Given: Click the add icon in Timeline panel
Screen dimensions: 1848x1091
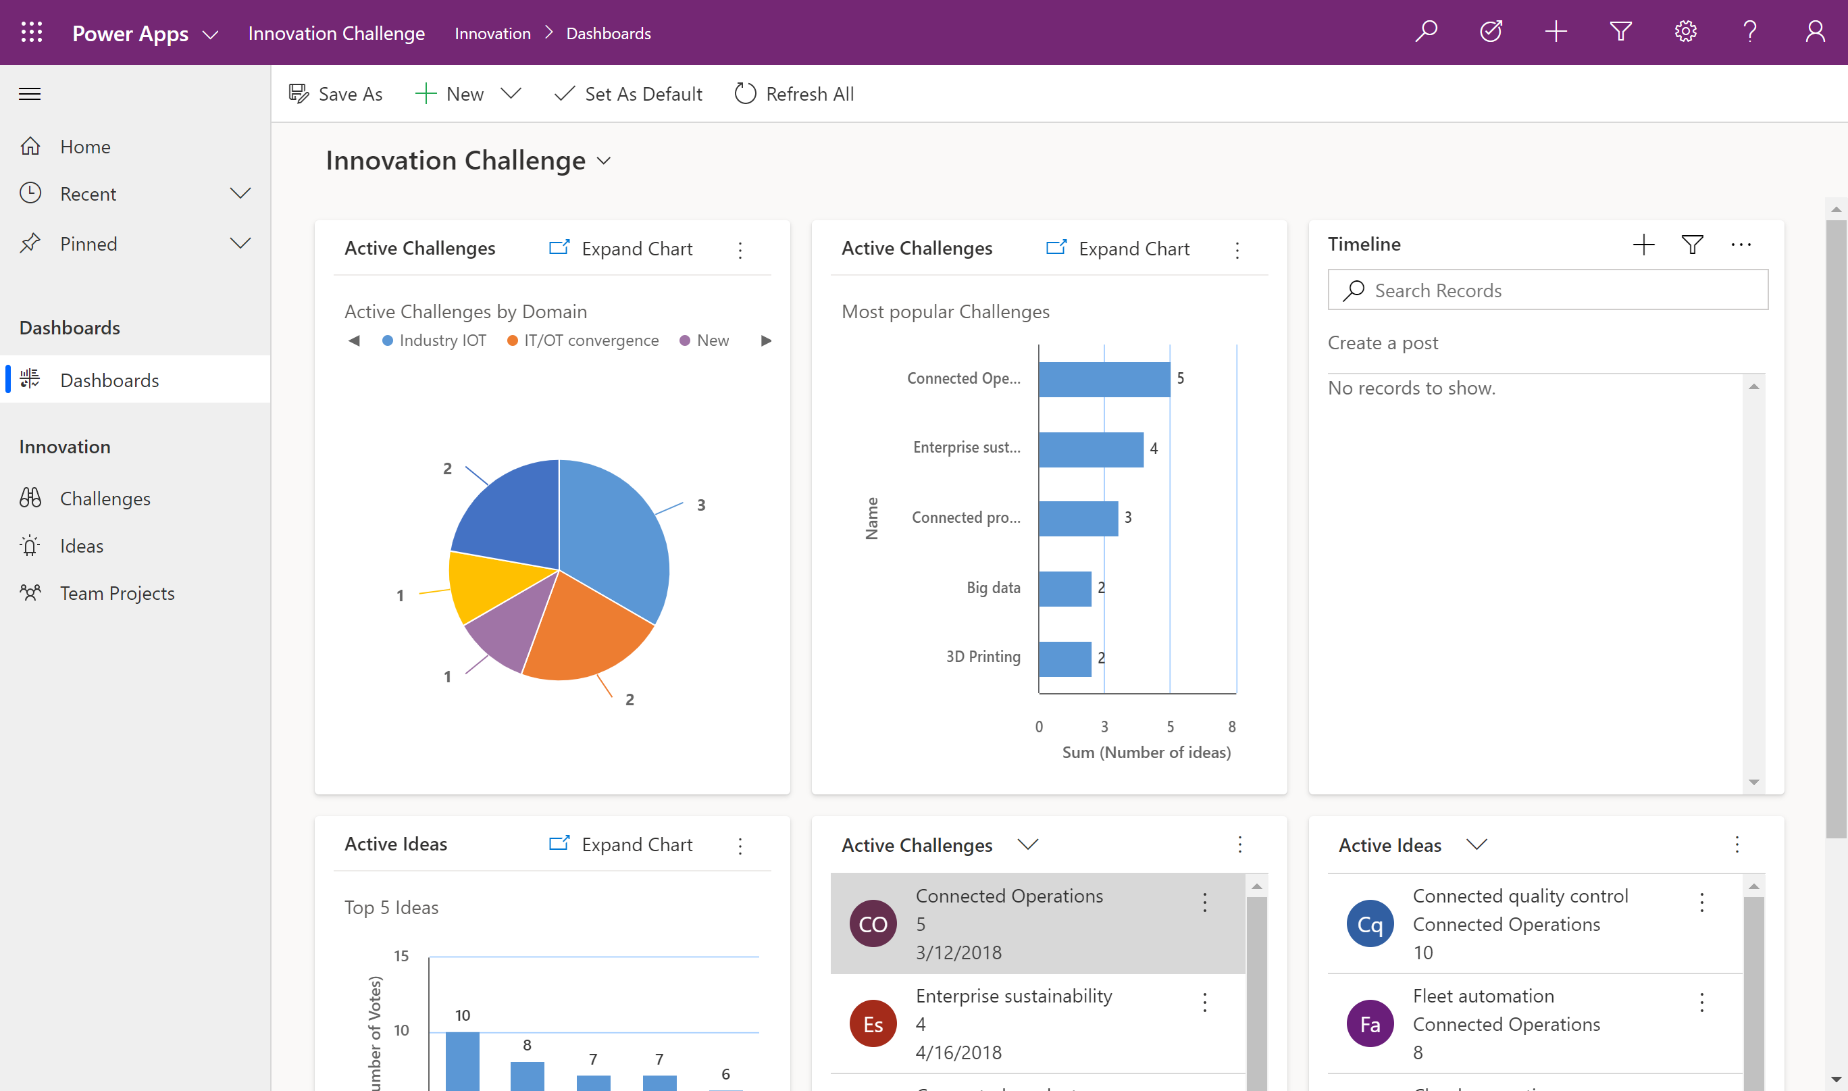Looking at the screenshot, I should [x=1644, y=245].
